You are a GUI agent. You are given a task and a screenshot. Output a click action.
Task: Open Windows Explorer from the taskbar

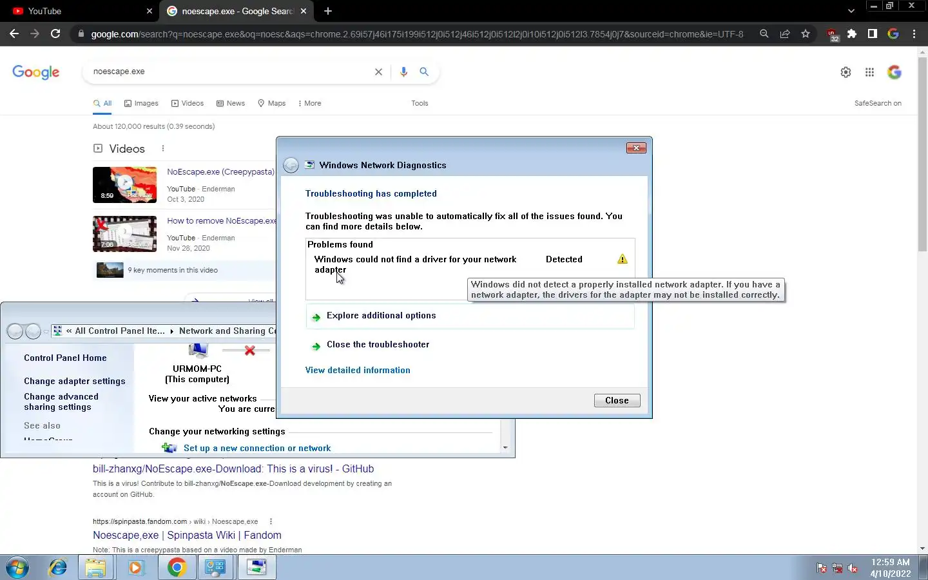click(x=95, y=568)
